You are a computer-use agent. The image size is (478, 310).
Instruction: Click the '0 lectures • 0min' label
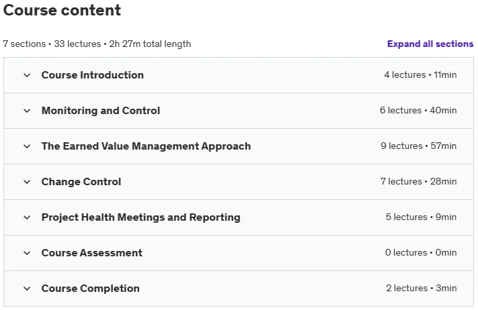click(x=421, y=253)
